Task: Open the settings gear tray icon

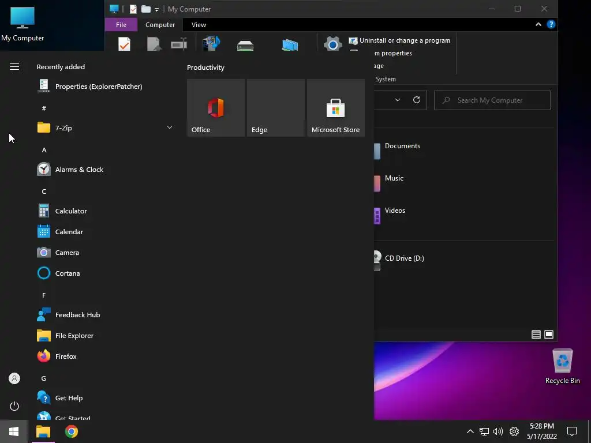Action: (514, 431)
